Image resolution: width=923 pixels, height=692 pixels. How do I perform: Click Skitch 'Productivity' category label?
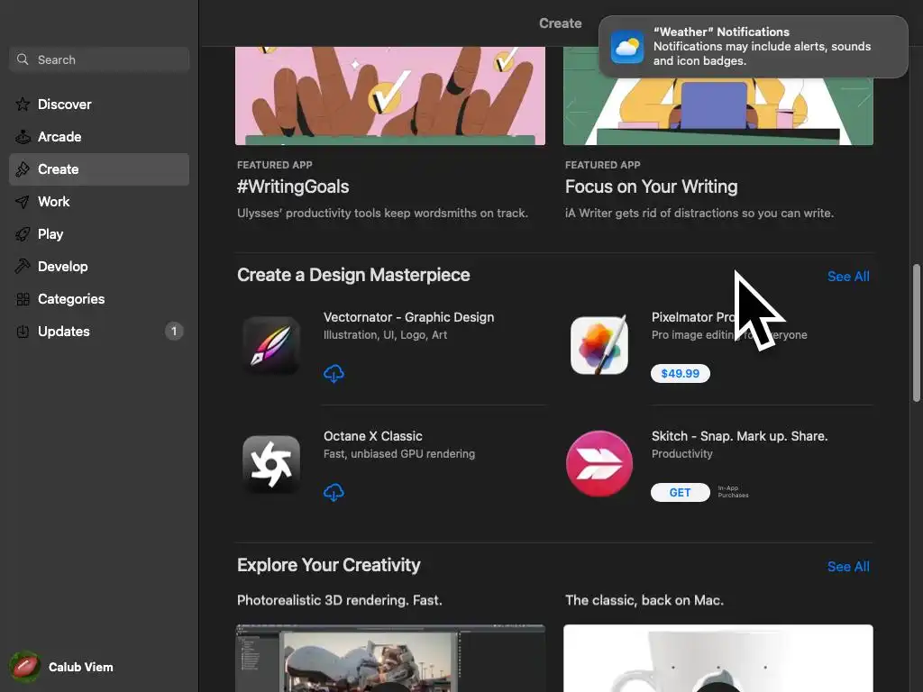(681, 454)
